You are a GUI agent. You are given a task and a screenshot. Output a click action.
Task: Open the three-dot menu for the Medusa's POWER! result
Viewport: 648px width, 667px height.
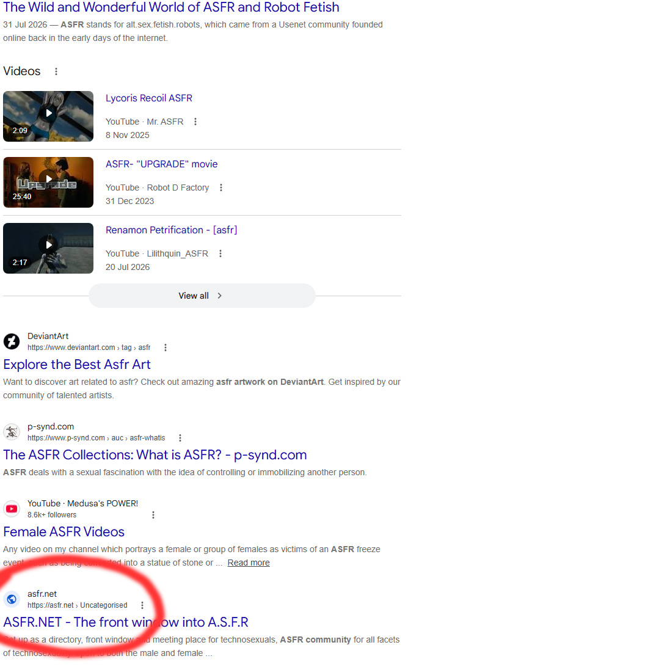pos(153,515)
